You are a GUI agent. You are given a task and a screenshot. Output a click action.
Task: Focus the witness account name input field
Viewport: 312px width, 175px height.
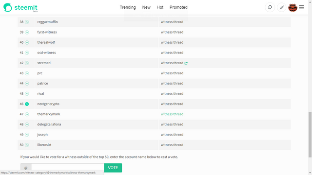(x=67, y=168)
